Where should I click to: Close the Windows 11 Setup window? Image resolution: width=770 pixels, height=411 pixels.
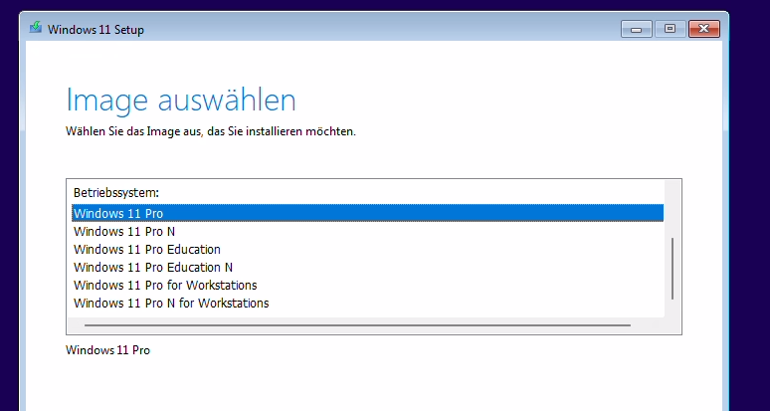coord(704,29)
